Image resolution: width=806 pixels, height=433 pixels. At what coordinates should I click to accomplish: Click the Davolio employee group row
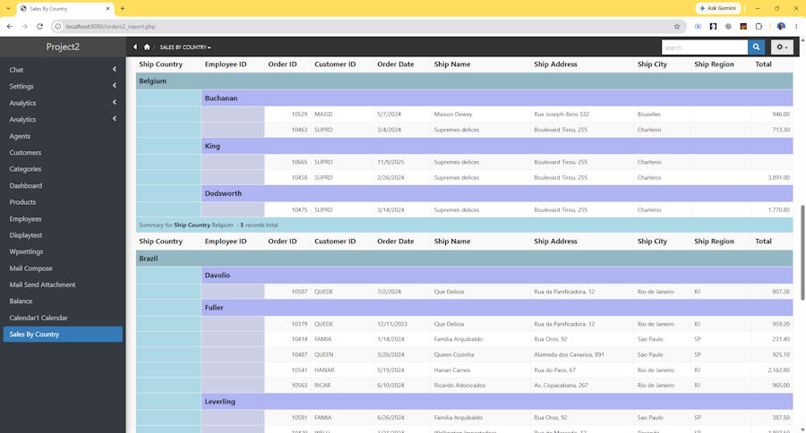pyautogui.click(x=496, y=276)
